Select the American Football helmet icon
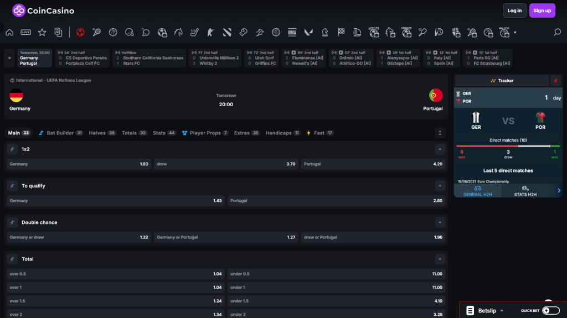This screenshot has height=318, width=567. click(129, 33)
